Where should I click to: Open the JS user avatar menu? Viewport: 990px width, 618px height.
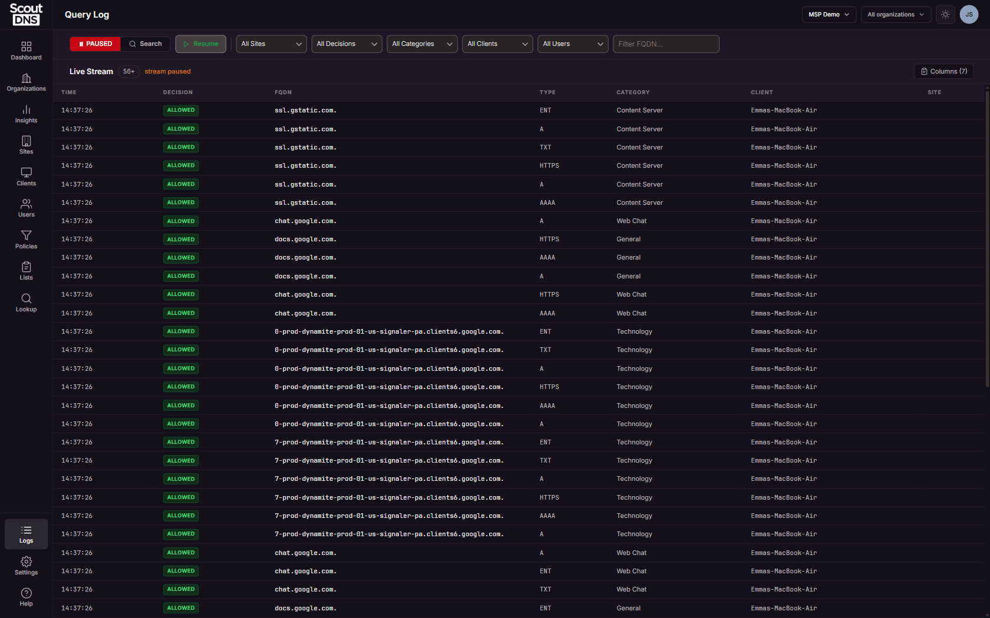[969, 15]
